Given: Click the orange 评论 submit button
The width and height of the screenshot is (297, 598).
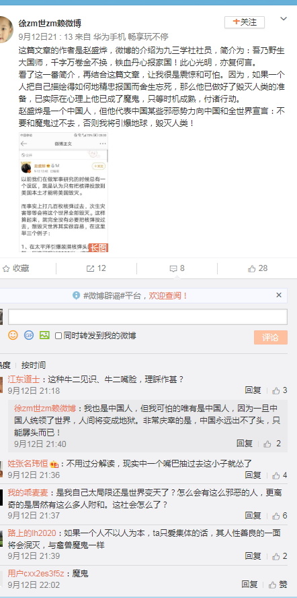Looking at the screenshot, I should 270,338.
